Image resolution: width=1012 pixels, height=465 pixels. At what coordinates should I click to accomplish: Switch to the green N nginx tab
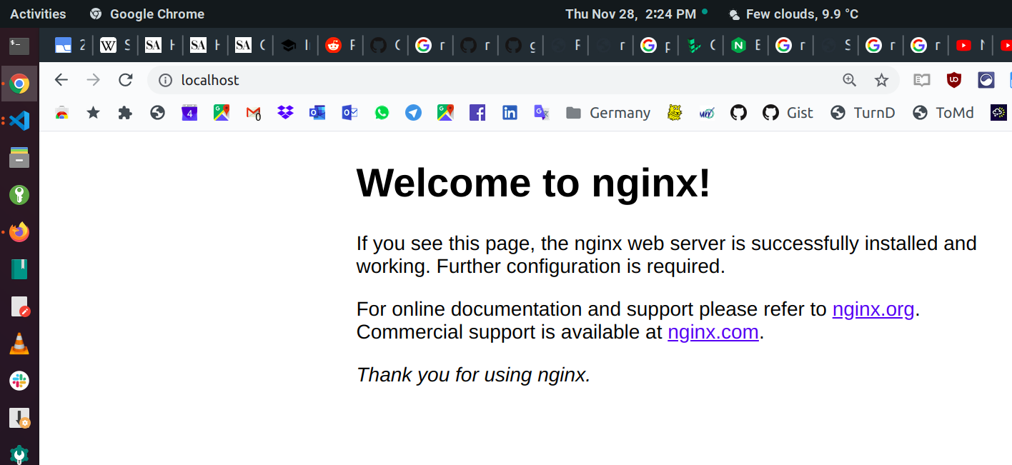pos(745,46)
